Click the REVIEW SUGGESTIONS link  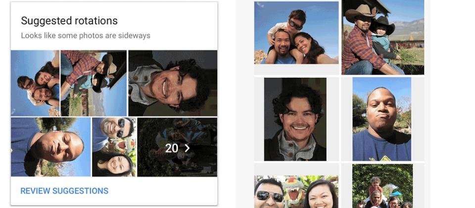click(64, 191)
